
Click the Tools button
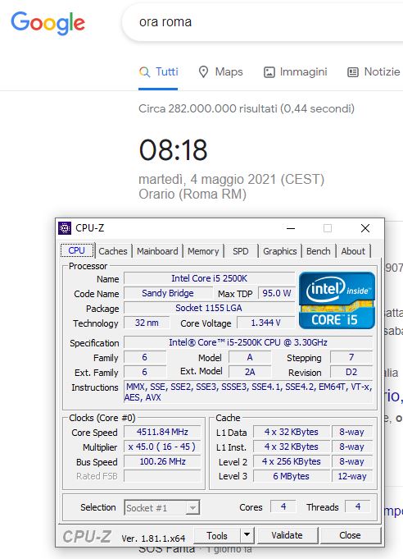217,535
